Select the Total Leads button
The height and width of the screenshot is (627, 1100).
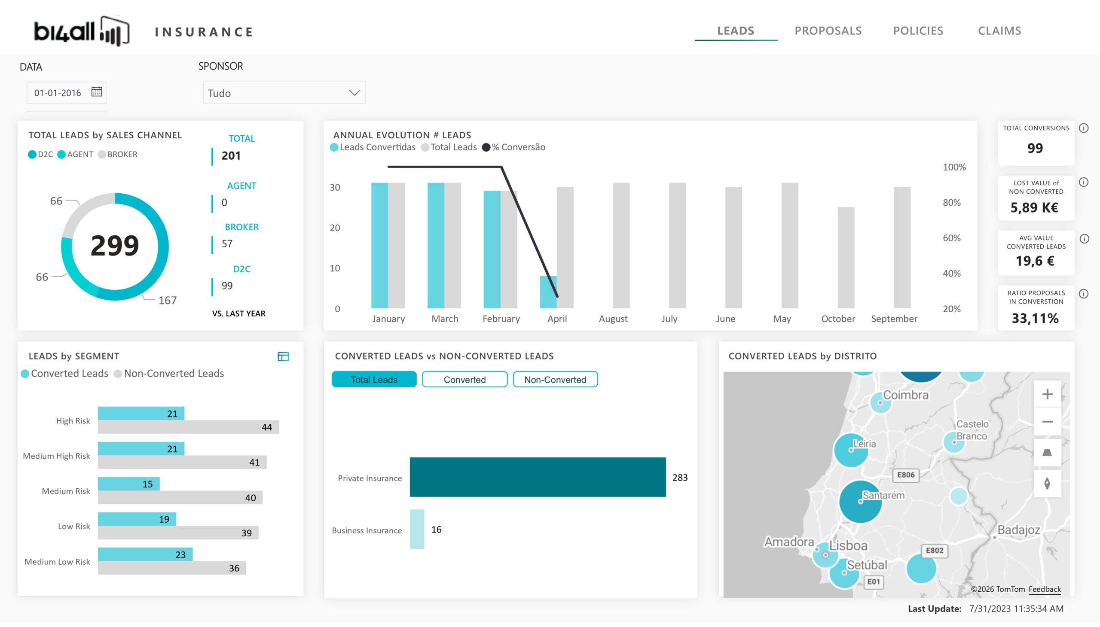tap(374, 379)
